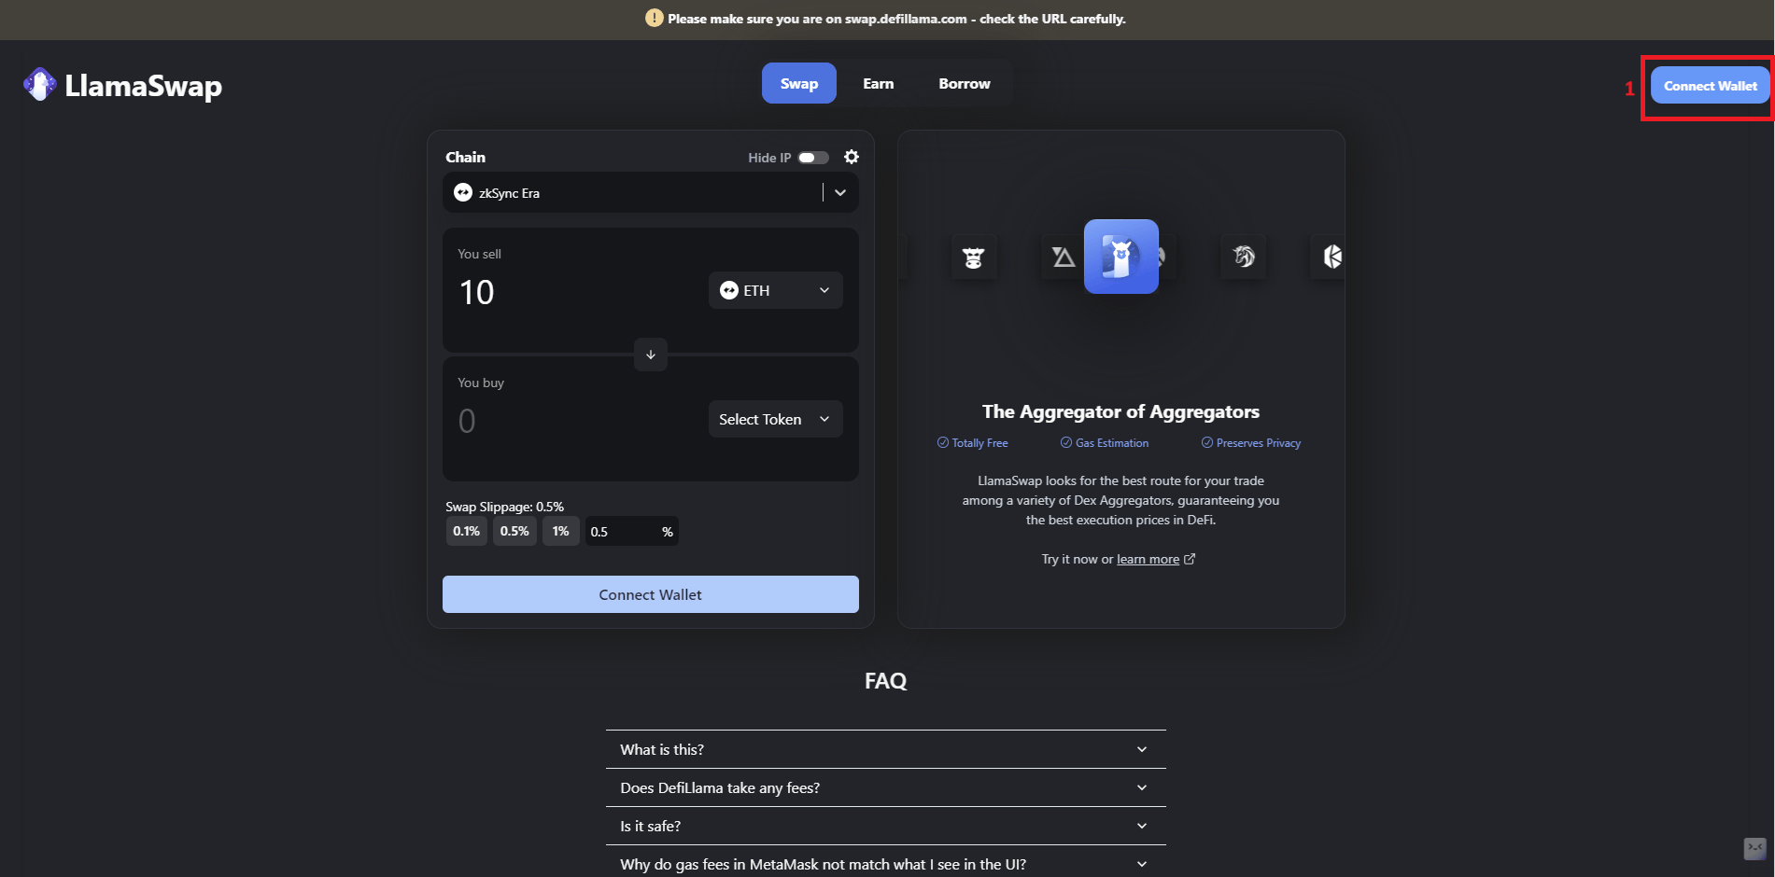
Task: Click the CoW Swap aggregator icon
Action: (973, 258)
